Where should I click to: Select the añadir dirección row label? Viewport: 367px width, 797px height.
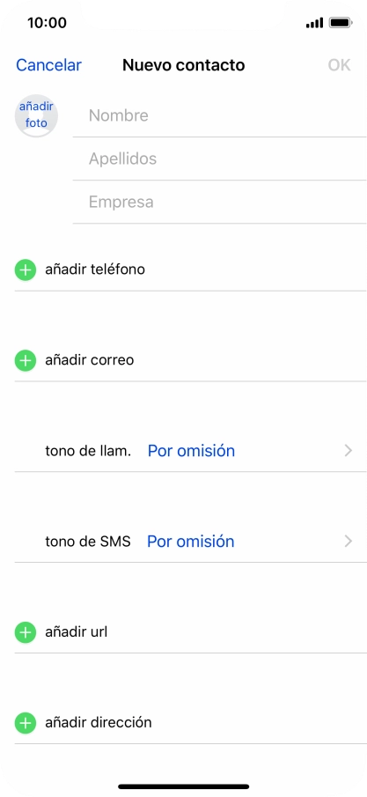tap(99, 722)
